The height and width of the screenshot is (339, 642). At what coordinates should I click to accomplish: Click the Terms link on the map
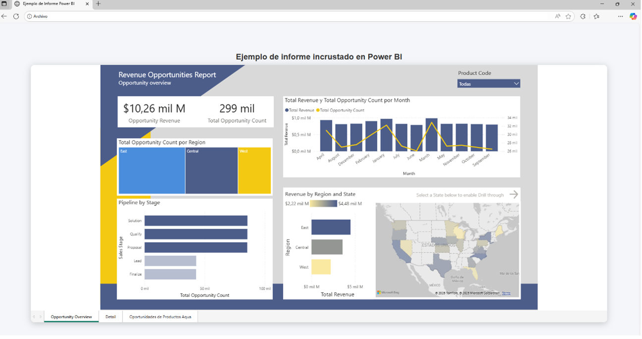click(x=506, y=293)
